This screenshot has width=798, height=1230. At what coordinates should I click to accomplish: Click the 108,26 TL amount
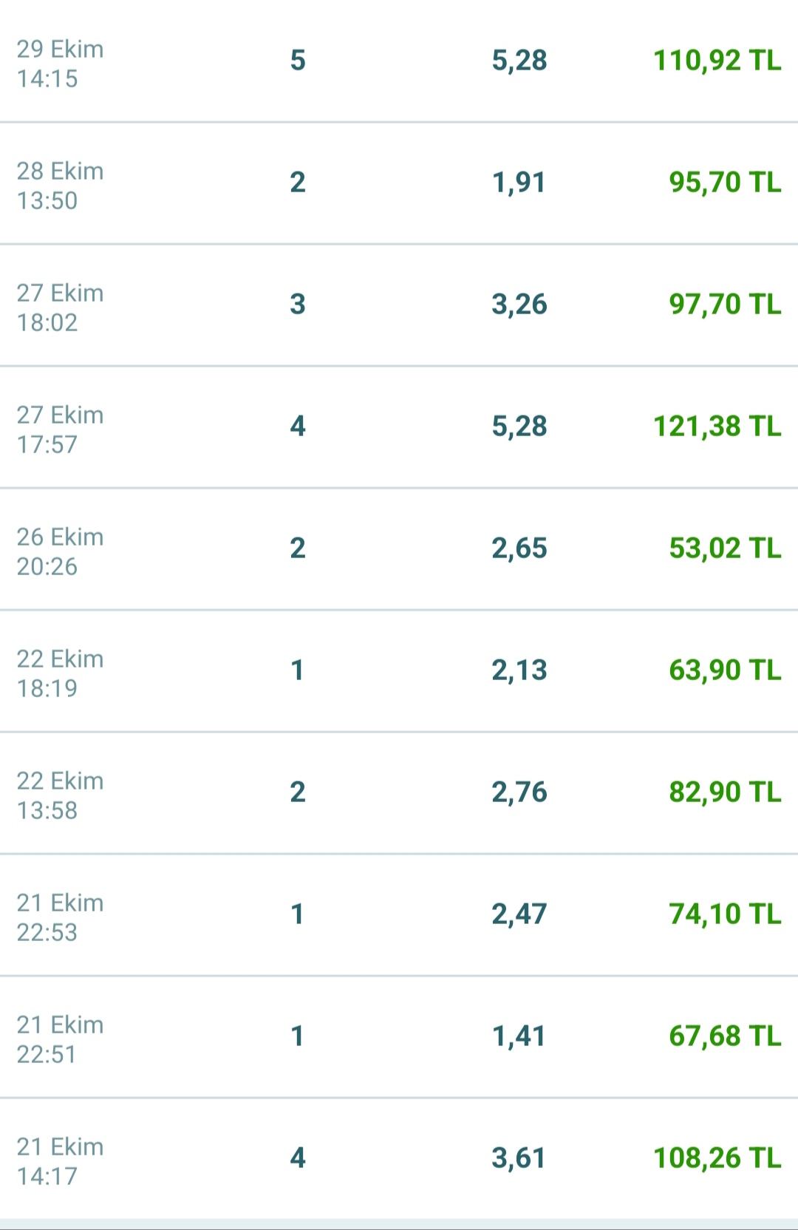coord(717,1158)
